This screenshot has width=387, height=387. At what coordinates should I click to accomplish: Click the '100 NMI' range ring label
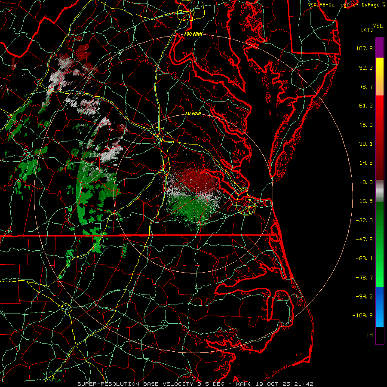(193, 34)
